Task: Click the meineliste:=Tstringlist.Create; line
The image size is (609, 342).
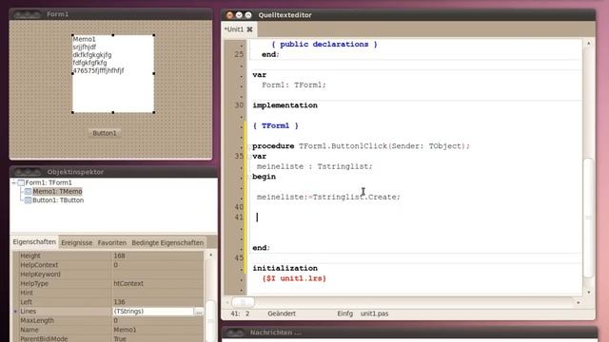Action: 328,197
